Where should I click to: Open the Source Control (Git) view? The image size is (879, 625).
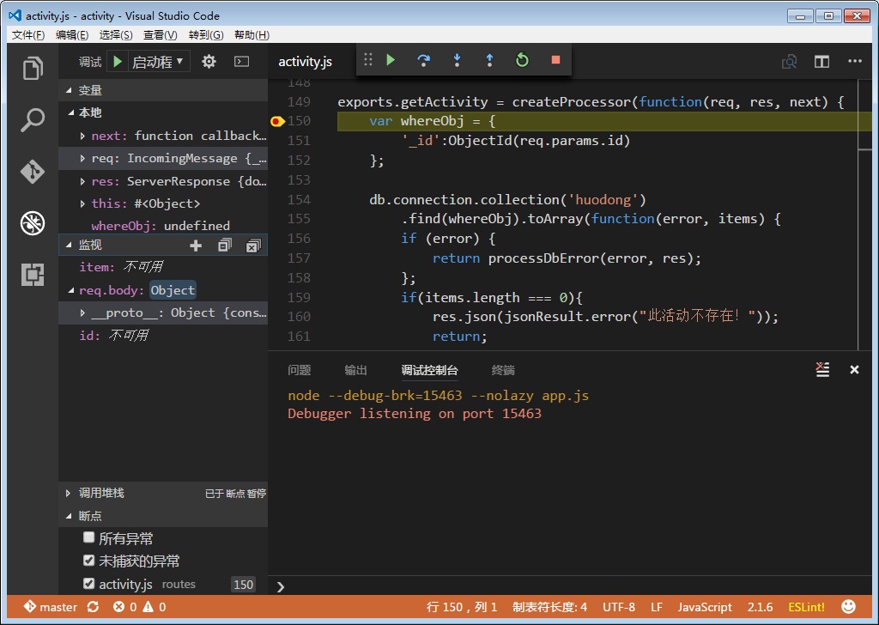pos(33,172)
